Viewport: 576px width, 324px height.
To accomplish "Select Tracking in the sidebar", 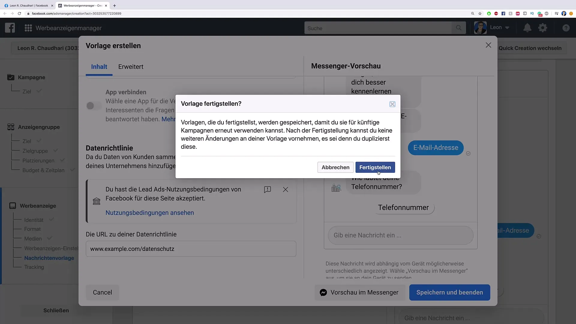I will pos(34,267).
